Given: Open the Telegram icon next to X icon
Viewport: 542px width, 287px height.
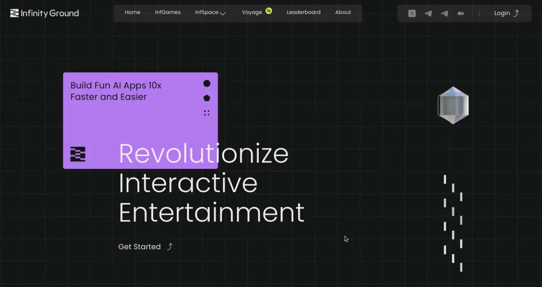Looking at the screenshot, I should tap(428, 13).
